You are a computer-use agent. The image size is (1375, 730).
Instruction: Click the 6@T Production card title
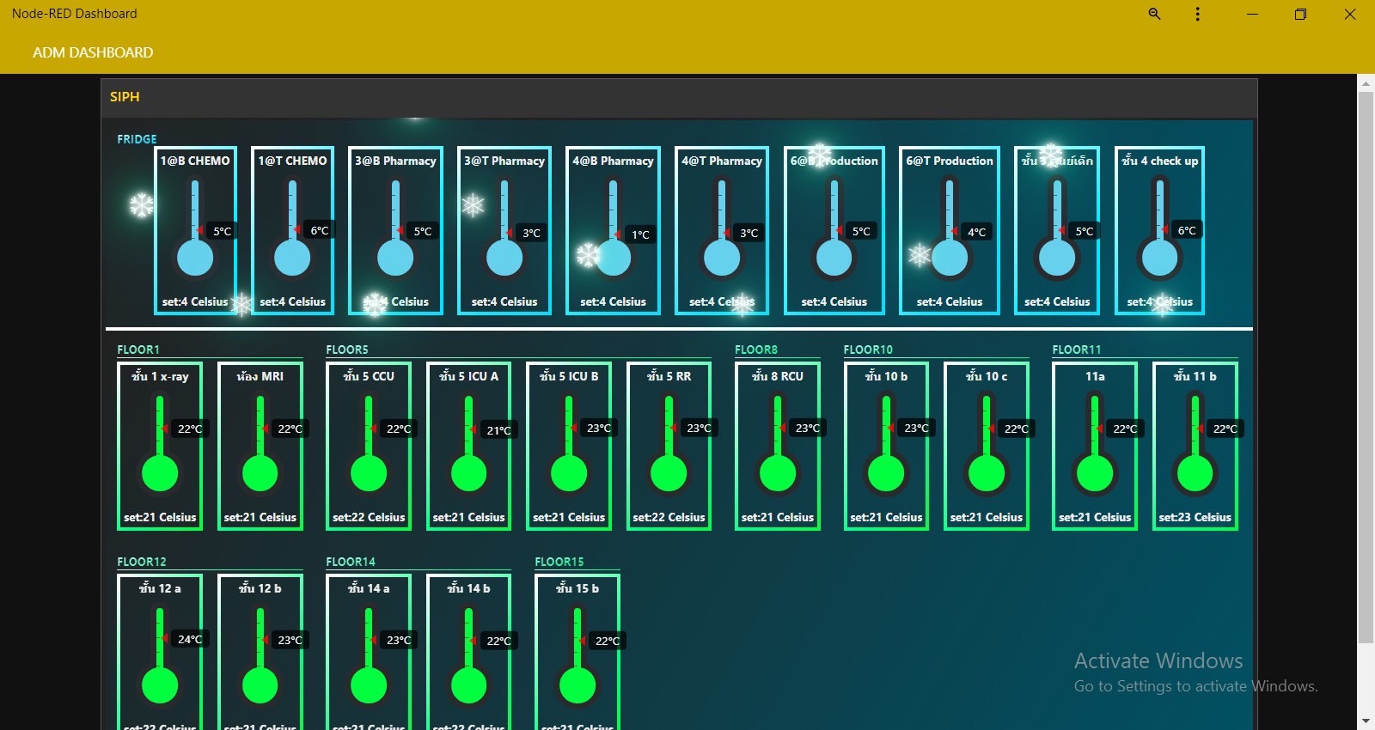950,161
